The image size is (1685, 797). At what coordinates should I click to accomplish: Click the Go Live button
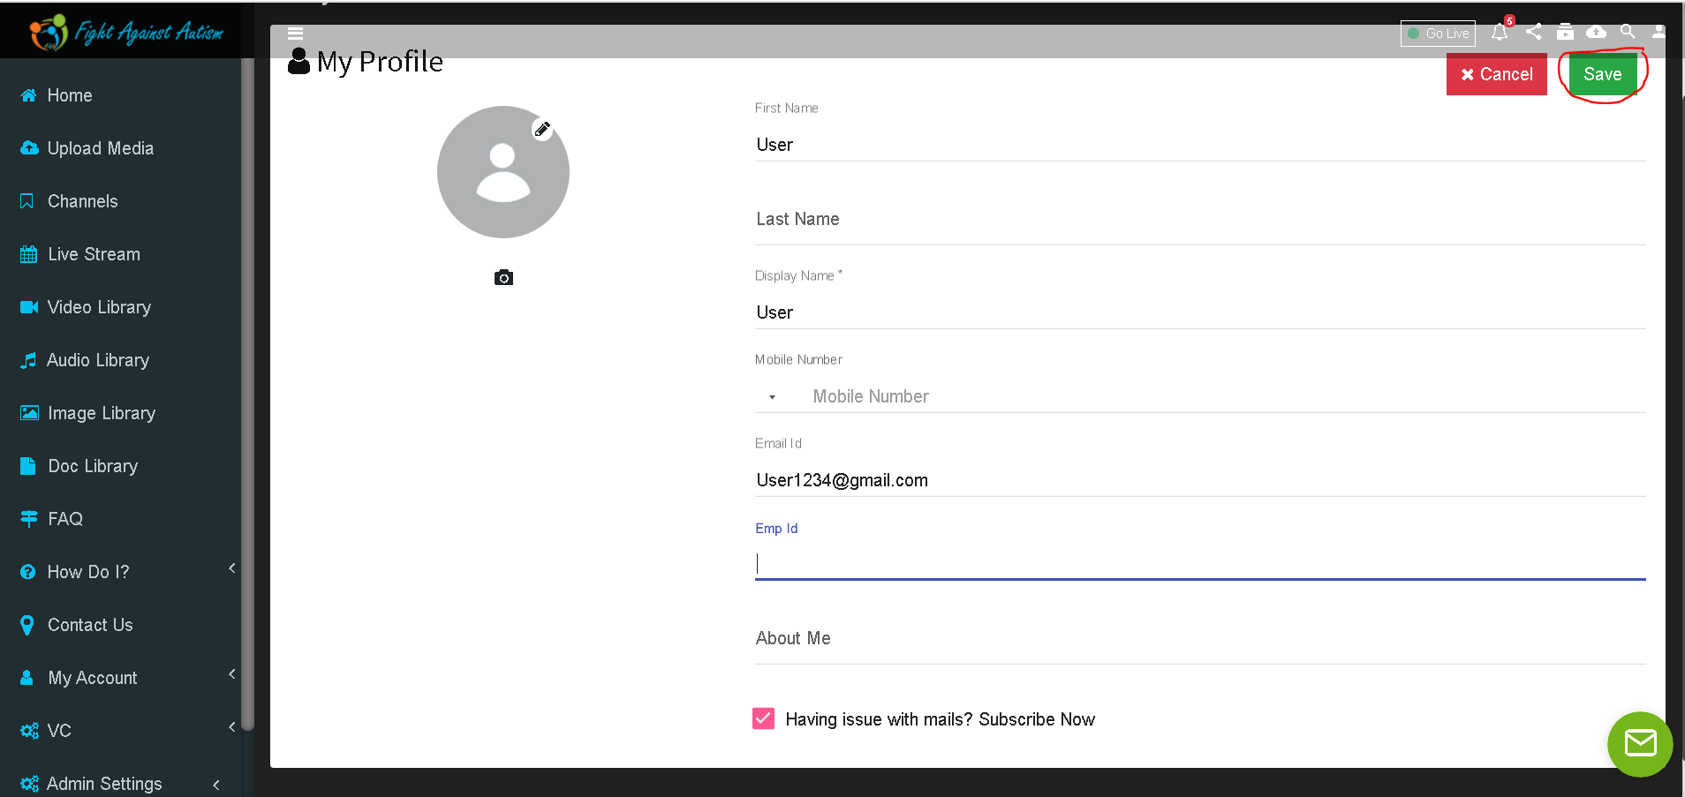[x=1438, y=34]
